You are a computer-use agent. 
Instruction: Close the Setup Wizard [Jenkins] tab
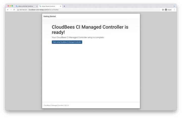point(60,6)
